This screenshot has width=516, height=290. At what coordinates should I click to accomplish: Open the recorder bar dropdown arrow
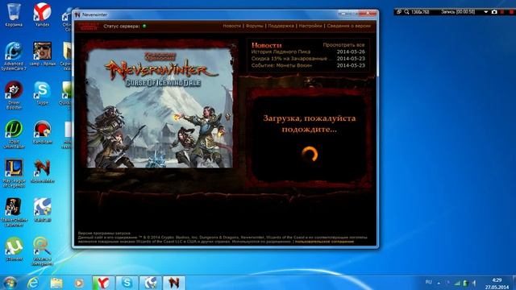click(485, 12)
